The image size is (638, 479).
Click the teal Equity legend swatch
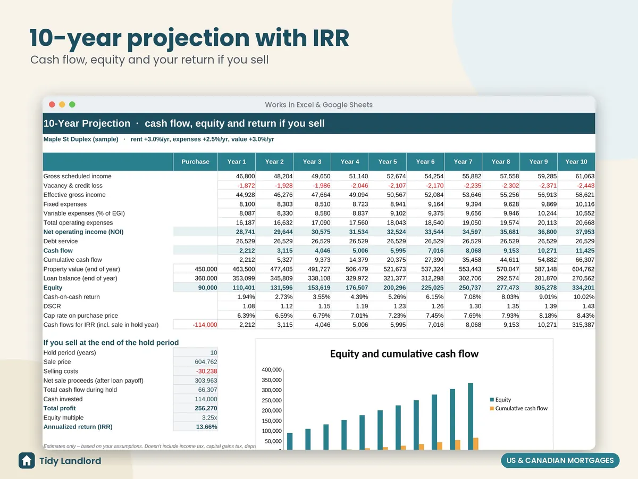tap(491, 400)
